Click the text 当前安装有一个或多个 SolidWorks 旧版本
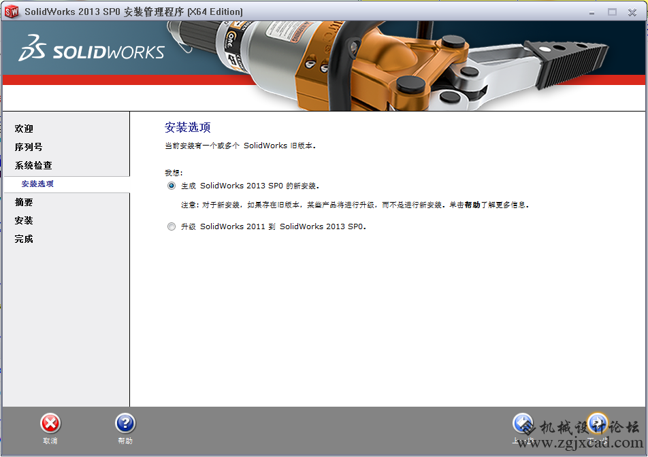Image resolution: width=648 pixels, height=457 pixels. click(x=240, y=146)
